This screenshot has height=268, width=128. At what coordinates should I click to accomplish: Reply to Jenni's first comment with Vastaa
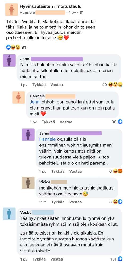57,85
